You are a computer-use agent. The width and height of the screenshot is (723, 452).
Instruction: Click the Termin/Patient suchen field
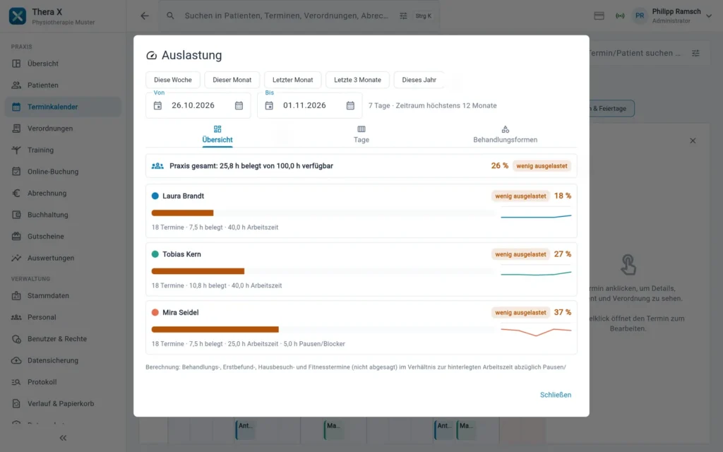(635, 54)
